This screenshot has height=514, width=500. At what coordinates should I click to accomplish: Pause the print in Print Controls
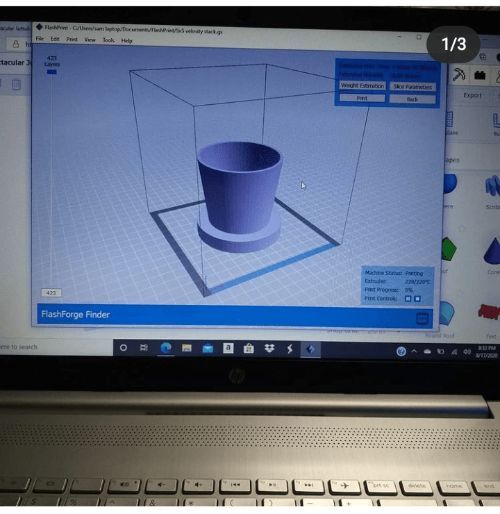coord(408,299)
